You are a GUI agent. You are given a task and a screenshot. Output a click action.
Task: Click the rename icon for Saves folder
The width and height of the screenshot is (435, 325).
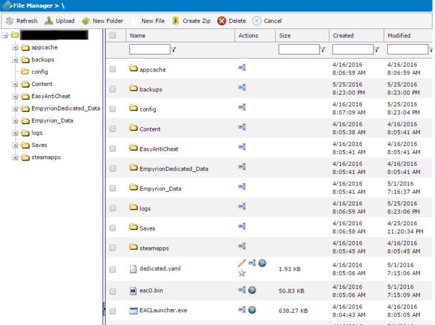[242, 226]
